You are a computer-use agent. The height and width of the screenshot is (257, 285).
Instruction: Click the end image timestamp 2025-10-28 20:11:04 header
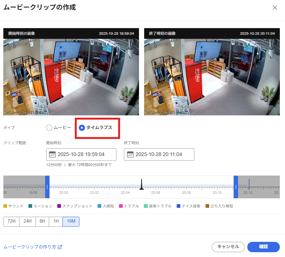click(x=257, y=34)
